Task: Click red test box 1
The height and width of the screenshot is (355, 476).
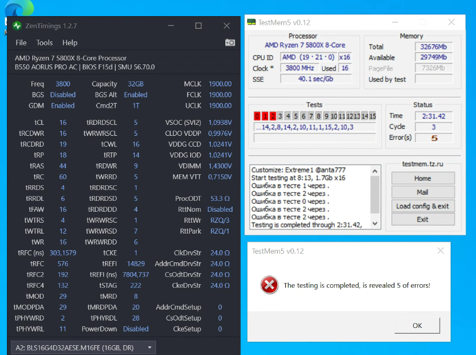Action: 265,116
